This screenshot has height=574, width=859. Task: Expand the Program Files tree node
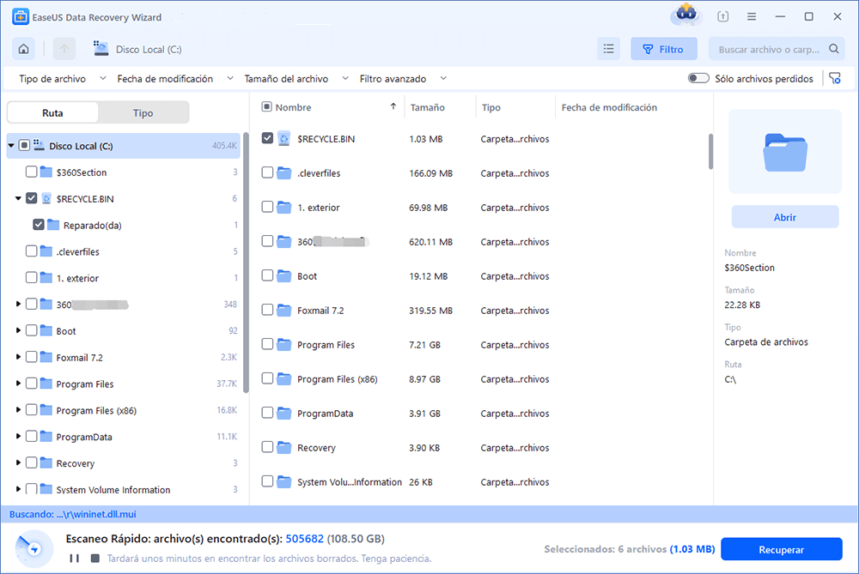18,384
